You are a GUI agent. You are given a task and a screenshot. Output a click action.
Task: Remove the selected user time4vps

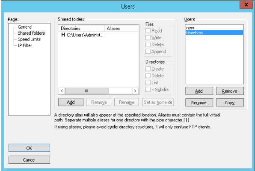(230, 91)
